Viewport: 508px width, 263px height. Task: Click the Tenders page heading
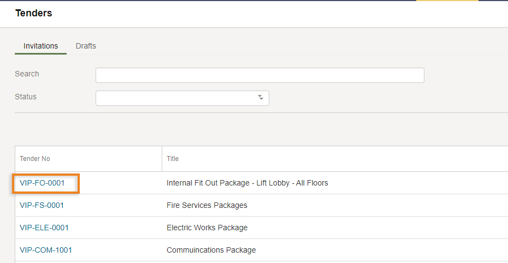coord(34,13)
